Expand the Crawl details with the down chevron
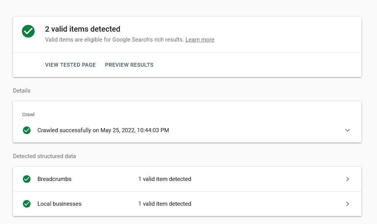This screenshot has width=377, height=224. pyautogui.click(x=348, y=130)
